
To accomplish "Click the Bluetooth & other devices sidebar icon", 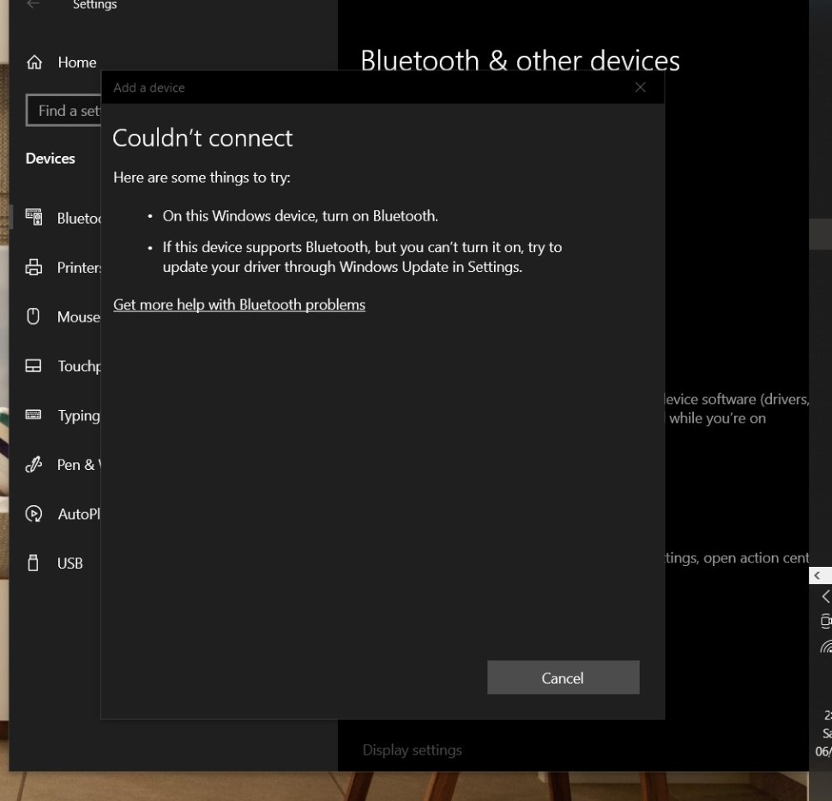I will [x=34, y=217].
